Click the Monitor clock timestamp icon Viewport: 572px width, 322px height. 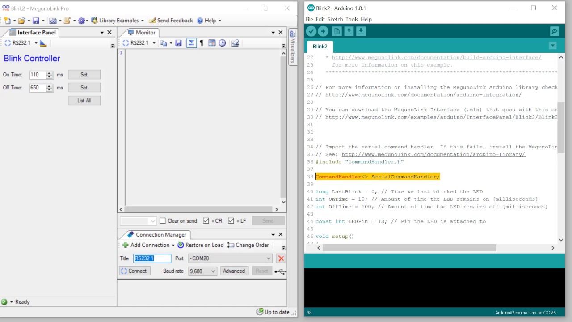[222, 43]
